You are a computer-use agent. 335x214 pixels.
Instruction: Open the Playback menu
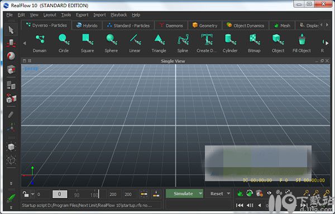point(119,15)
